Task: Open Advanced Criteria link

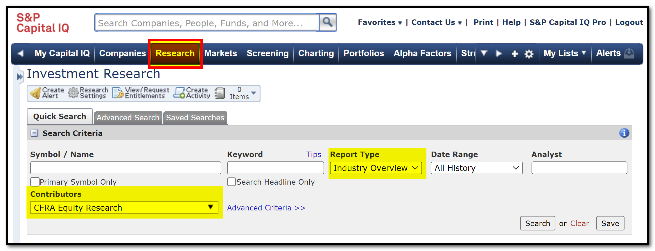Action: [x=266, y=208]
